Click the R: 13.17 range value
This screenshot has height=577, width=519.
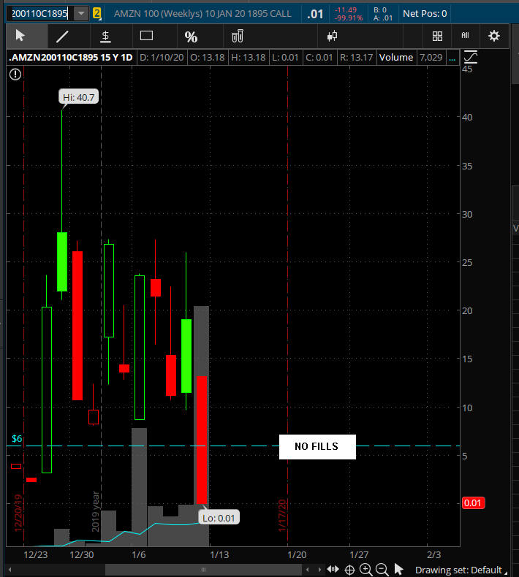point(356,58)
